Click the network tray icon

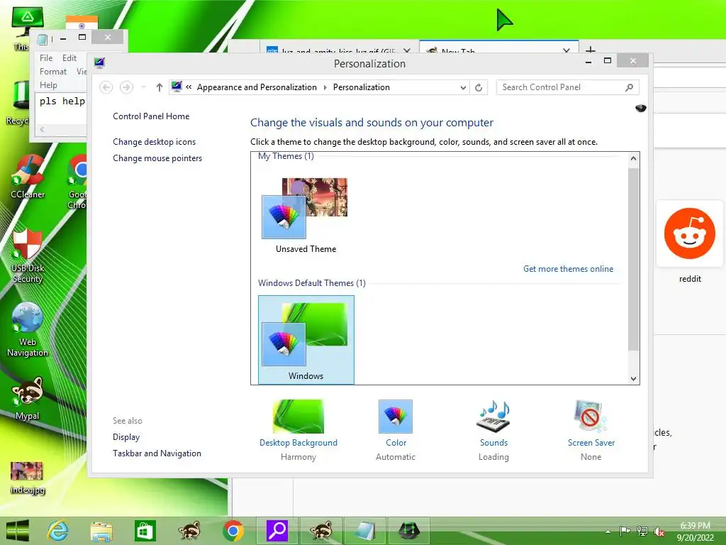(x=642, y=532)
